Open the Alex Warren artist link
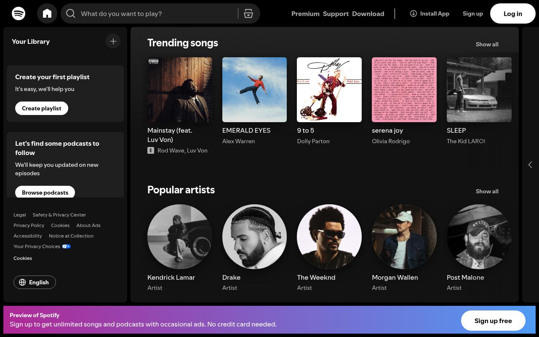Screen dimensions: 539x337 tap(238, 141)
